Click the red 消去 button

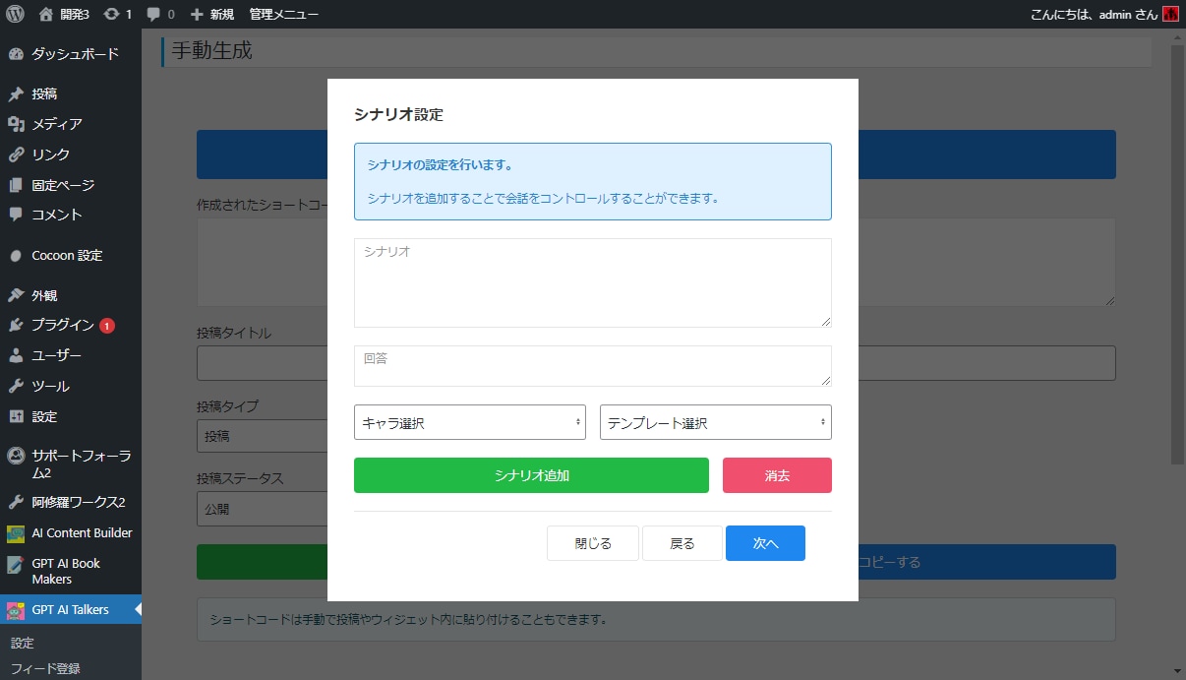pyautogui.click(x=777, y=475)
